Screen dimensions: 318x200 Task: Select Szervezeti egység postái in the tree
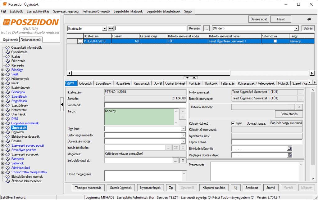pyautogui.click(x=28, y=145)
